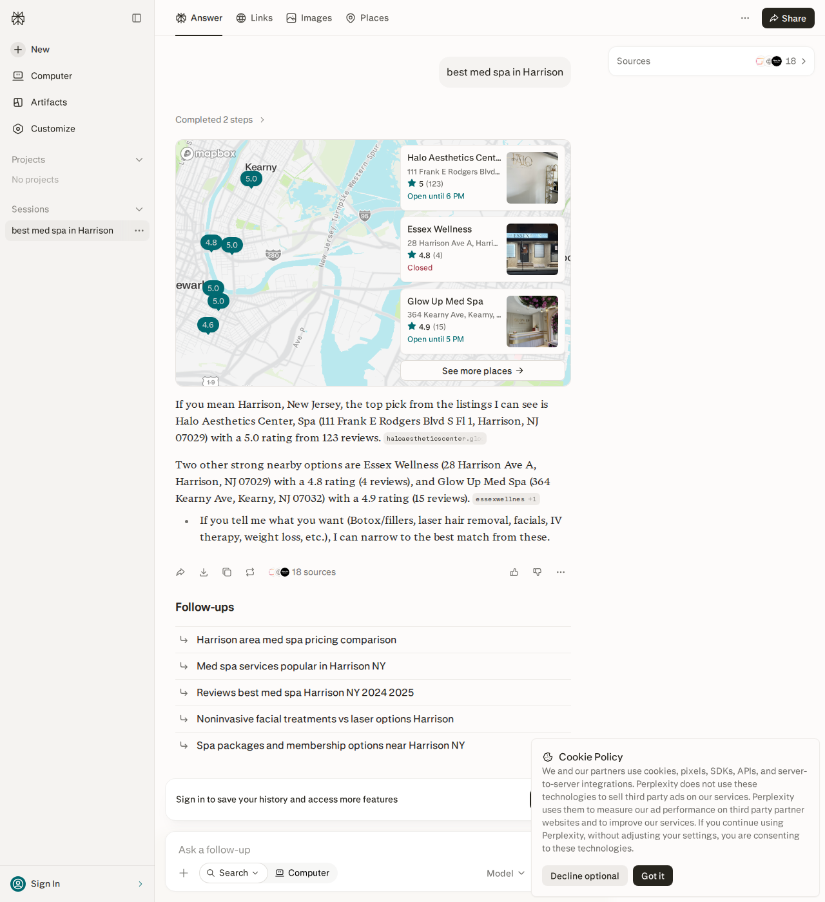Collapse the sidebar with the panel icon
The width and height of the screenshot is (825, 902).
click(x=137, y=18)
